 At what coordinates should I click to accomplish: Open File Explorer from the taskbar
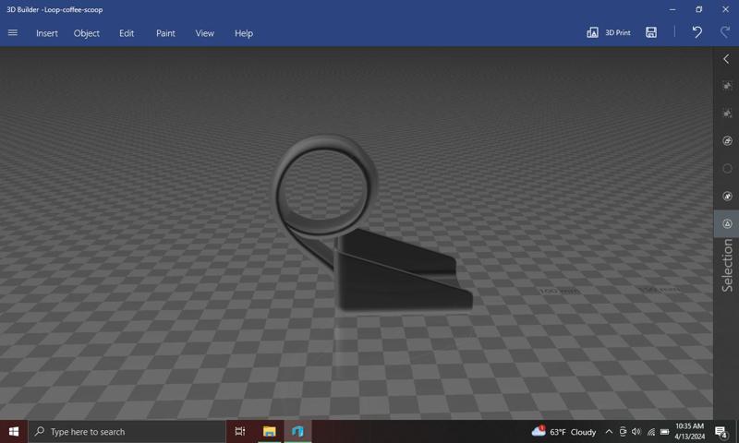(x=269, y=431)
